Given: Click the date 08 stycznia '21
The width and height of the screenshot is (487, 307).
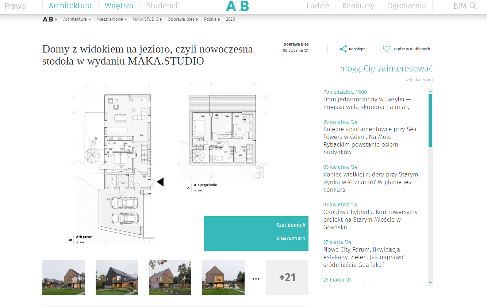Looking at the screenshot, I should (x=296, y=50).
